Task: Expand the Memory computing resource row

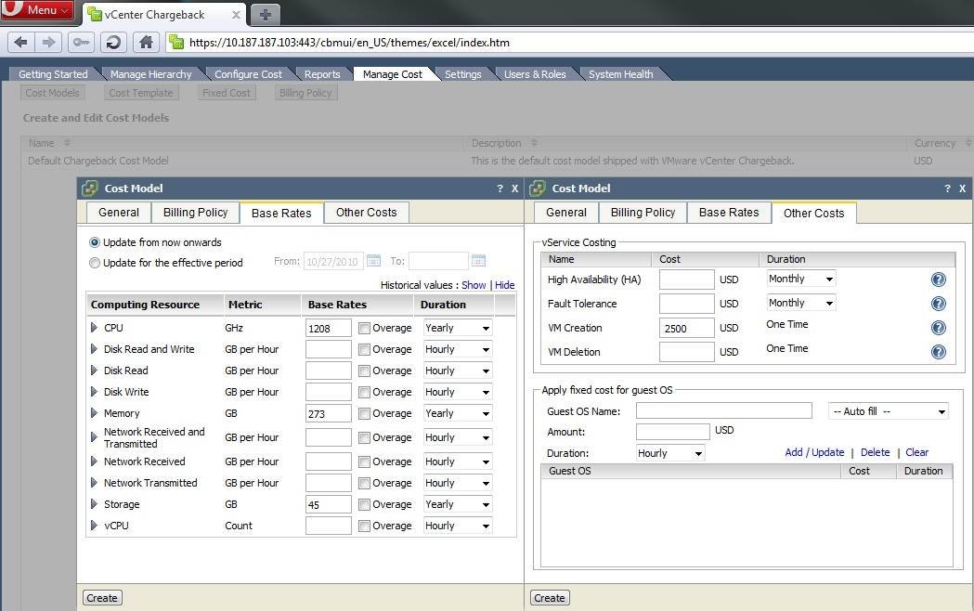Action: [94, 413]
